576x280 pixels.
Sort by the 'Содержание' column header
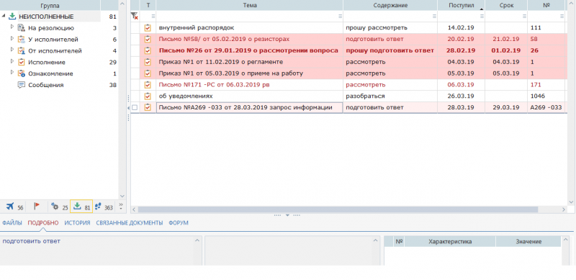390,5
